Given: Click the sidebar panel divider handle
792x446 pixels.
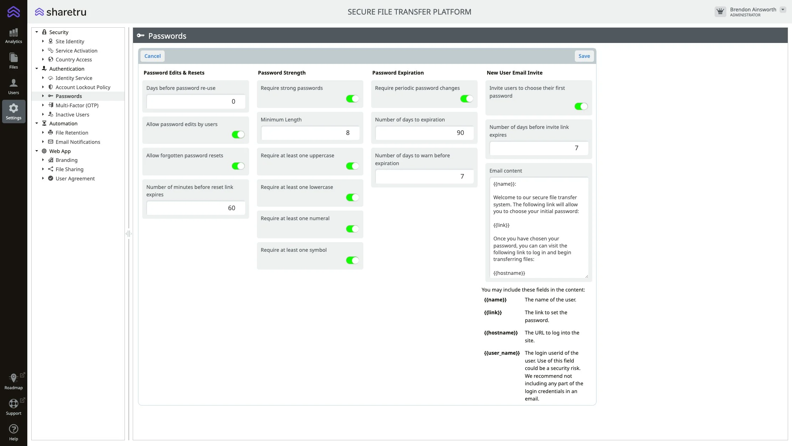Looking at the screenshot, I should click(x=129, y=234).
